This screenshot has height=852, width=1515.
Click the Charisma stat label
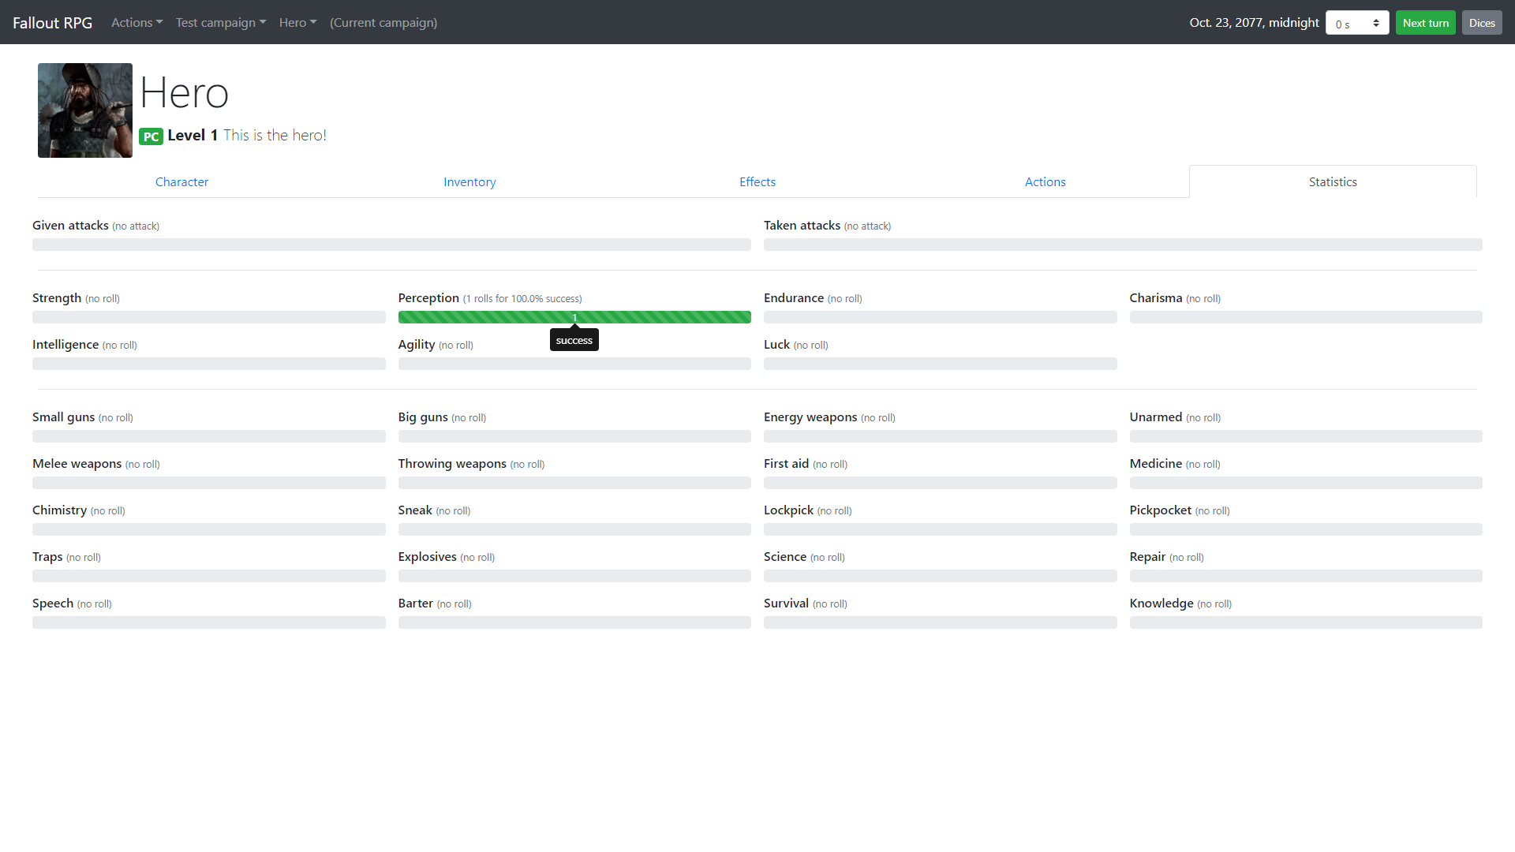(x=1156, y=298)
